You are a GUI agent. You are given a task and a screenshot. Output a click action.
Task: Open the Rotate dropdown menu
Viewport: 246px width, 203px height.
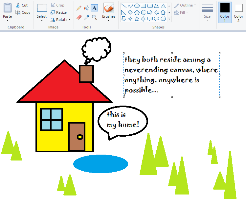(x=60, y=20)
